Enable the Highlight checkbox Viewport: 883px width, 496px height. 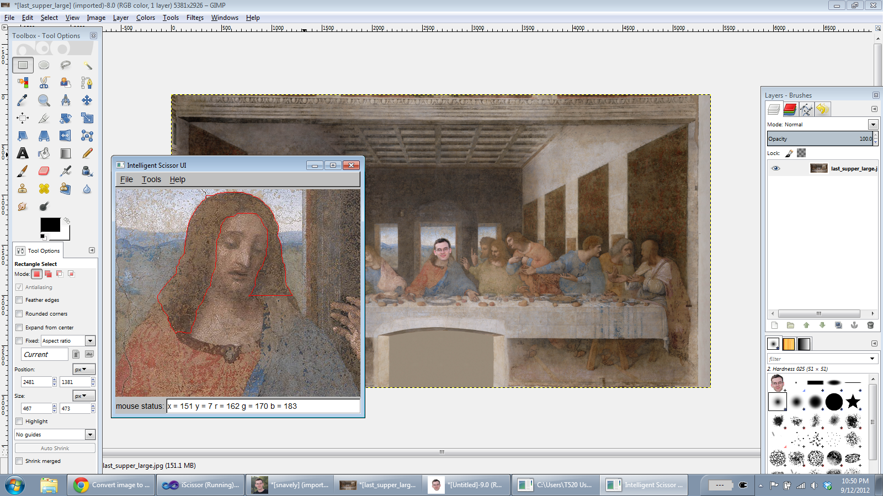coord(19,422)
